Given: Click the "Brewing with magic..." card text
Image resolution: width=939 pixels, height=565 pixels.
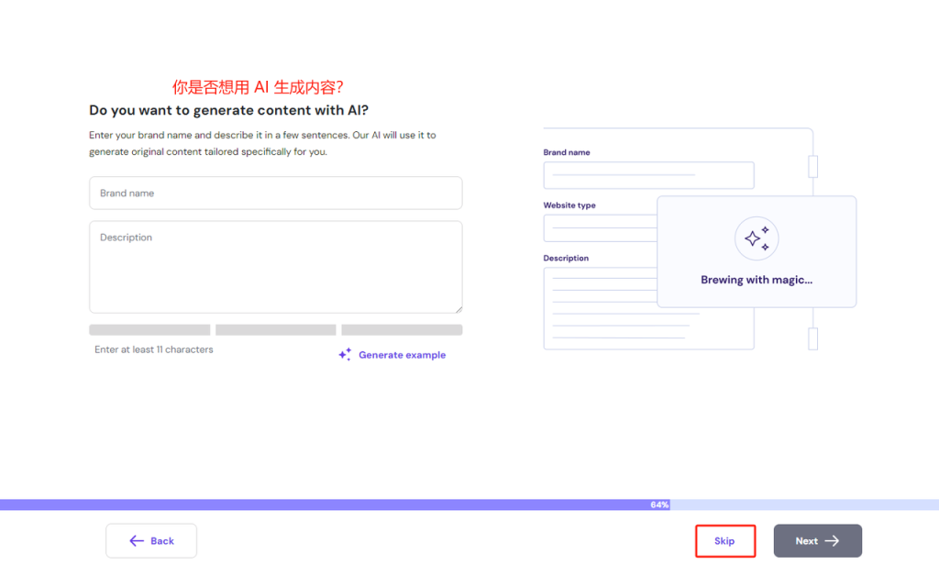Looking at the screenshot, I should pyautogui.click(x=757, y=280).
